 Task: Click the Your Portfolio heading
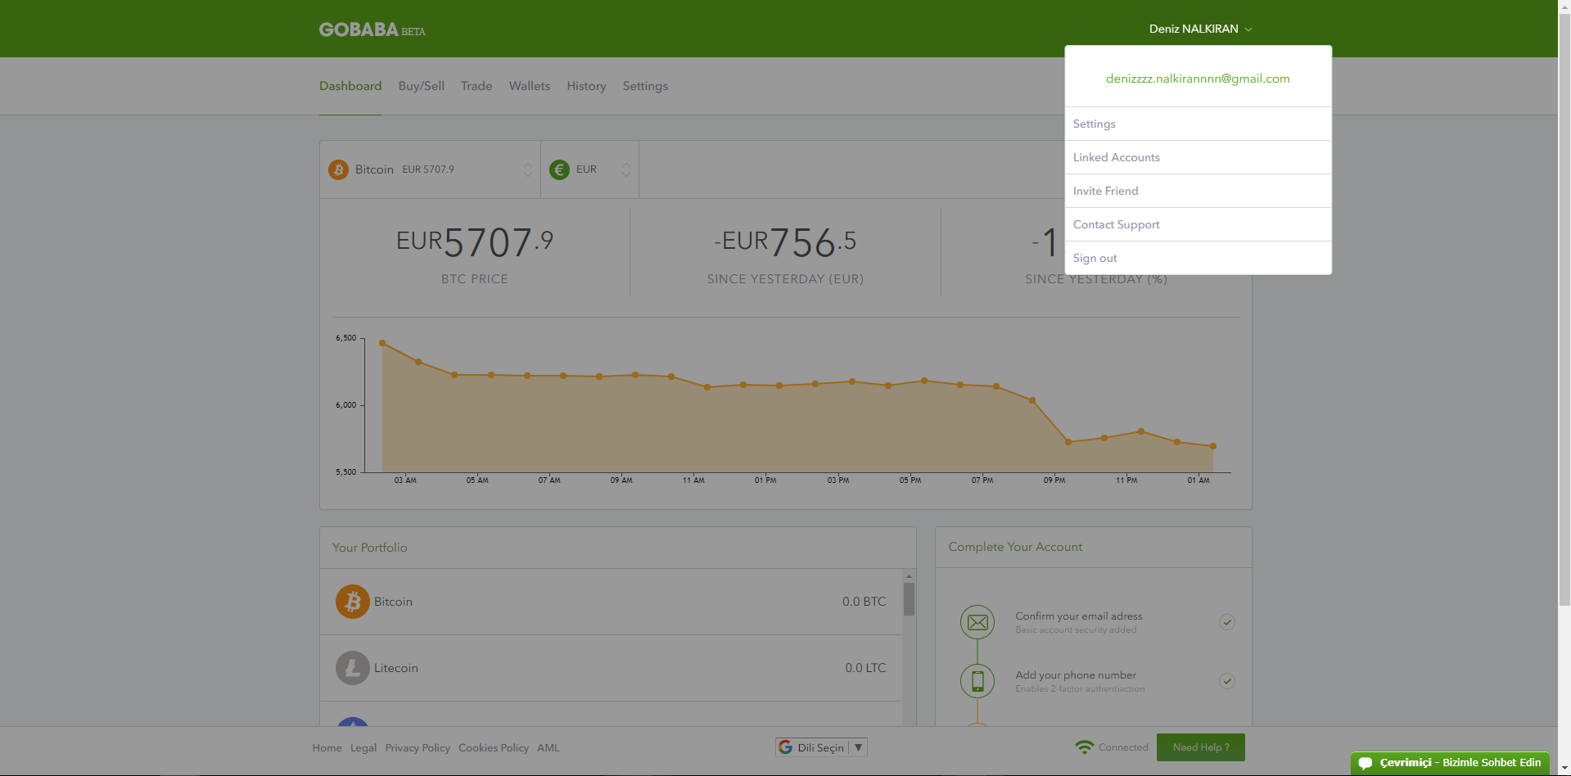tap(369, 548)
